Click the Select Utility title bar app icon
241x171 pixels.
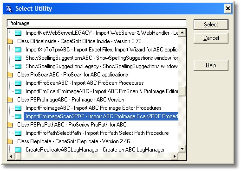point(9,8)
